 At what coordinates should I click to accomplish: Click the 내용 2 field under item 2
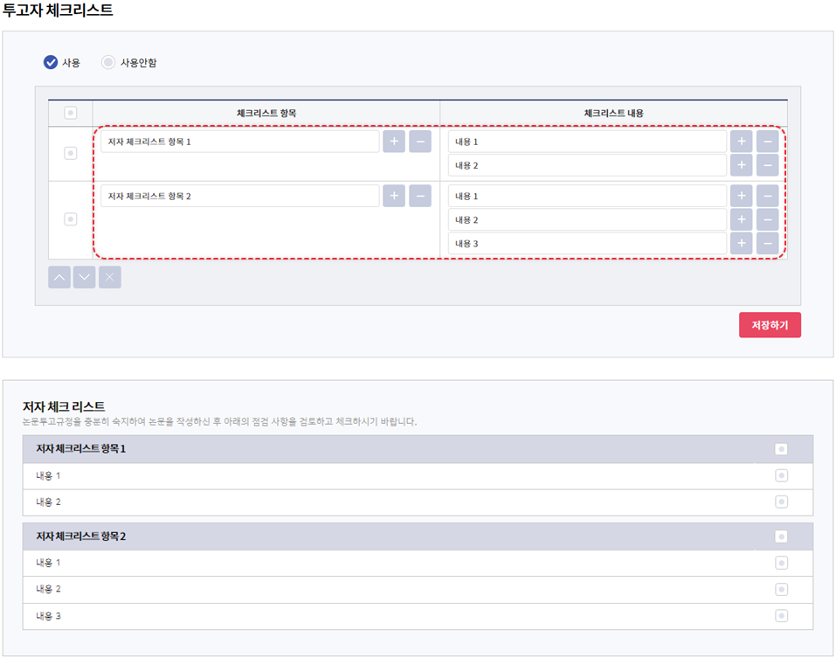tap(587, 220)
